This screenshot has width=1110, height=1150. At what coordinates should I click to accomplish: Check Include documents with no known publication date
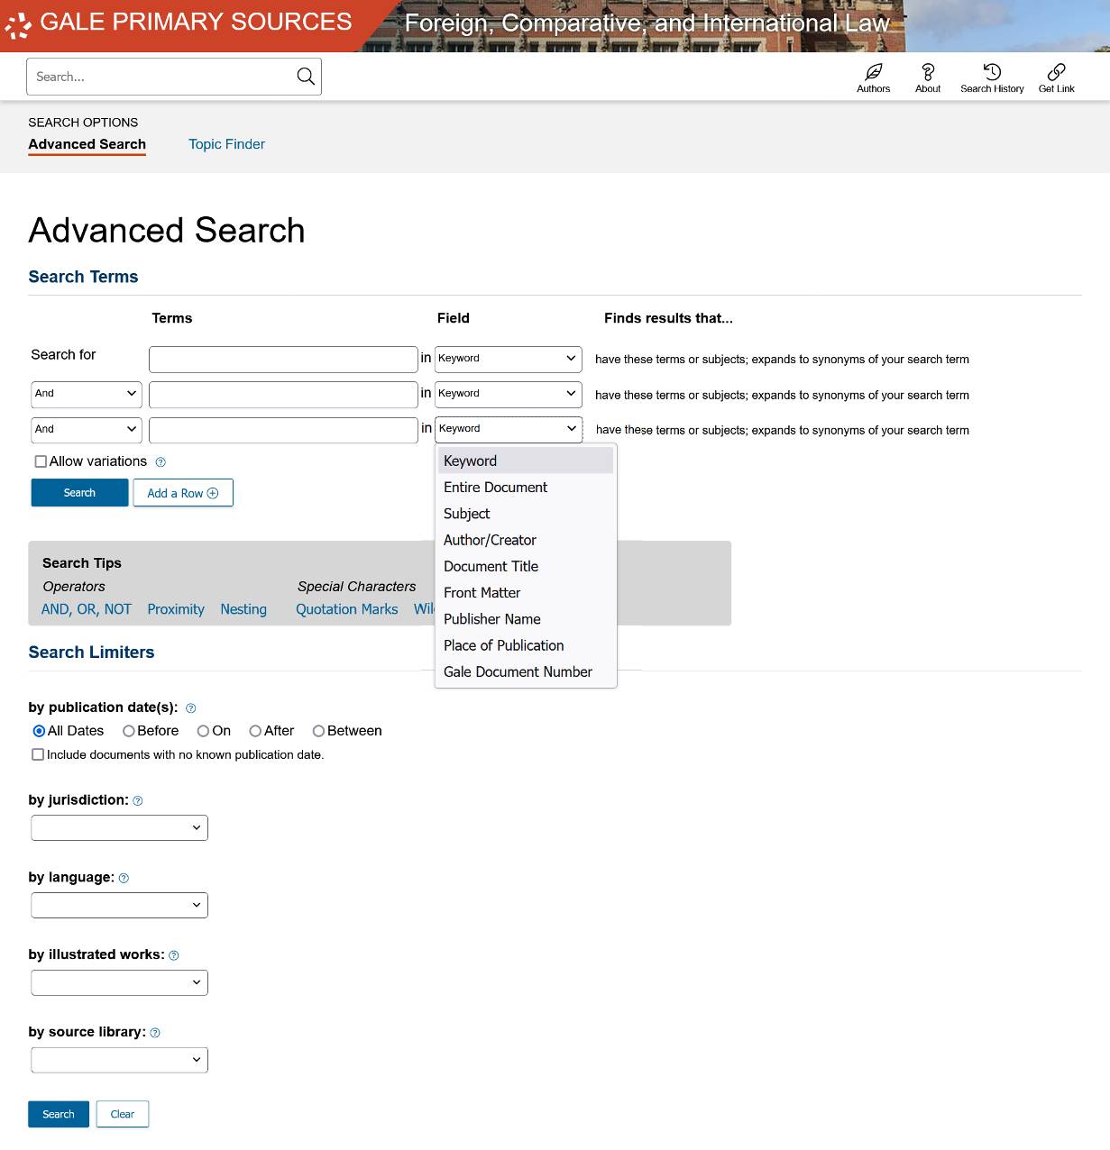click(38, 754)
